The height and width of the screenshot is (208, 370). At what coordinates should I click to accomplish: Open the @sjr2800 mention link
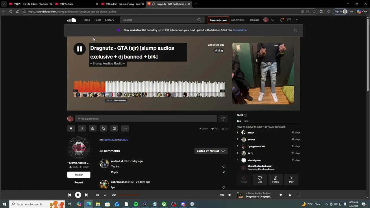point(122,140)
